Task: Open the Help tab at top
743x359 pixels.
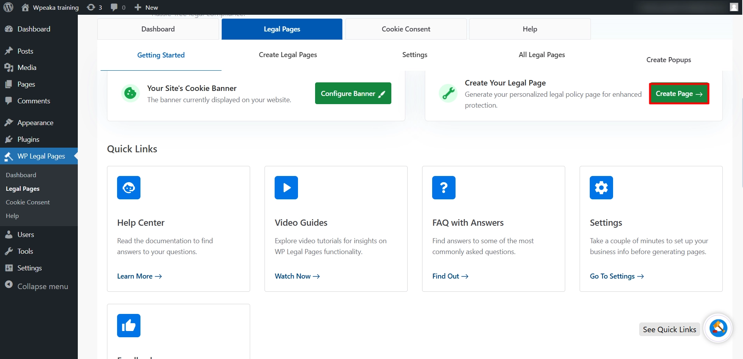Action: (530, 29)
